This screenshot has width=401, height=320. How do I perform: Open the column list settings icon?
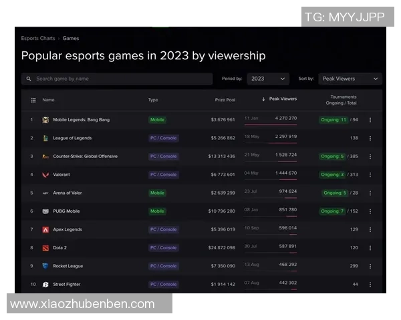tap(33, 100)
